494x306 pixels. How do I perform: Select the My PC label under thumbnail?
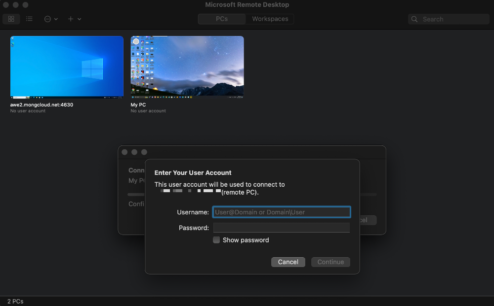[138, 105]
